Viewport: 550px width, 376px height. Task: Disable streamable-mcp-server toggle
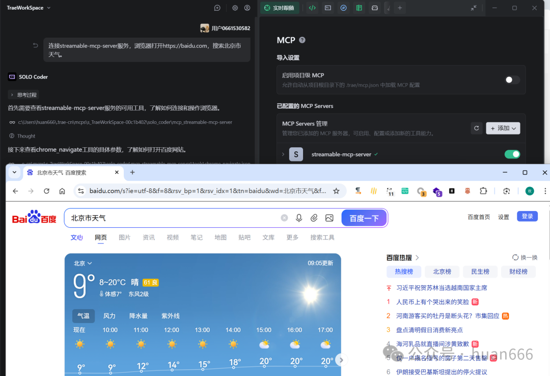(x=512, y=154)
